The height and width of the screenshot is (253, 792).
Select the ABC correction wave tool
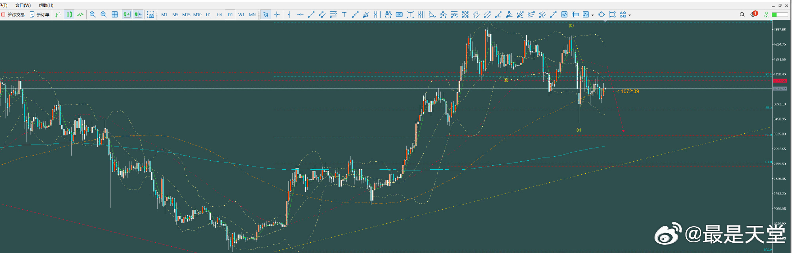444,15
